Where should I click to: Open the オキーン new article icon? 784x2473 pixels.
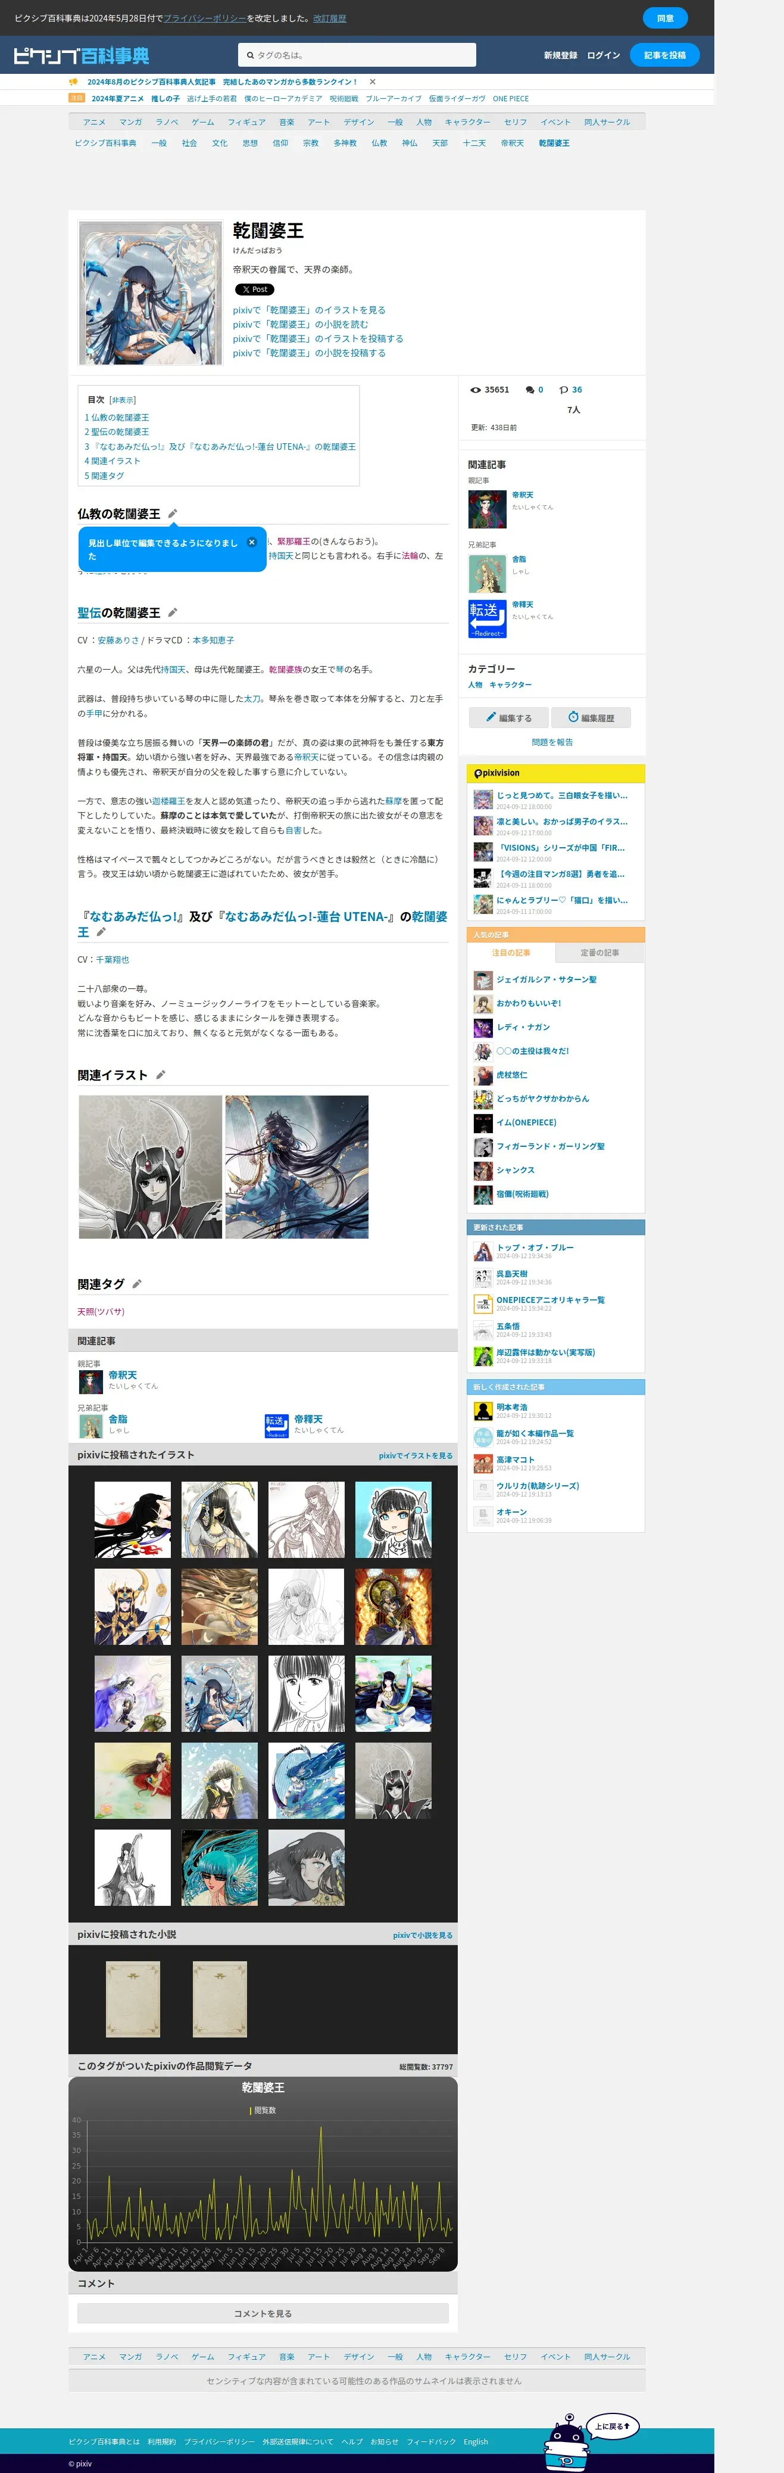[x=483, y=1516]
